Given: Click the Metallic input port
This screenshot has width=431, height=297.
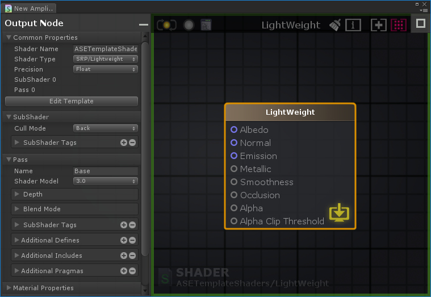Looking at the screenshot, I should [234, 169].
